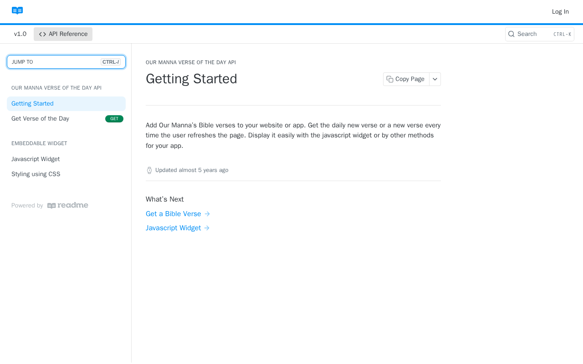Open the v1.0 version selector
Image resolution: width=583 pixels, height=364 pixels.
click(x=20, y=34)
